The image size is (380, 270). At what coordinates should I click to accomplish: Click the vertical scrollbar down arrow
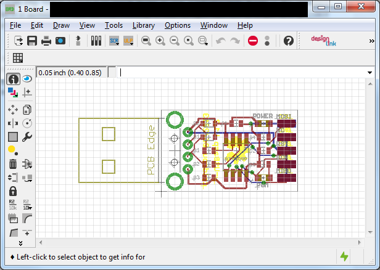click(x=370, y=232)
